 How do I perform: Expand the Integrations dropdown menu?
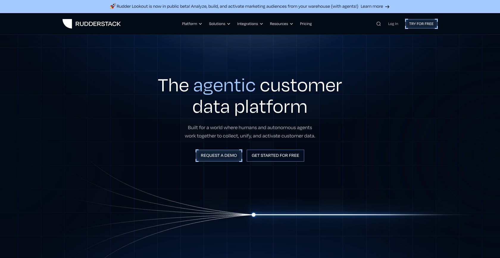click(x=250, y=24)
